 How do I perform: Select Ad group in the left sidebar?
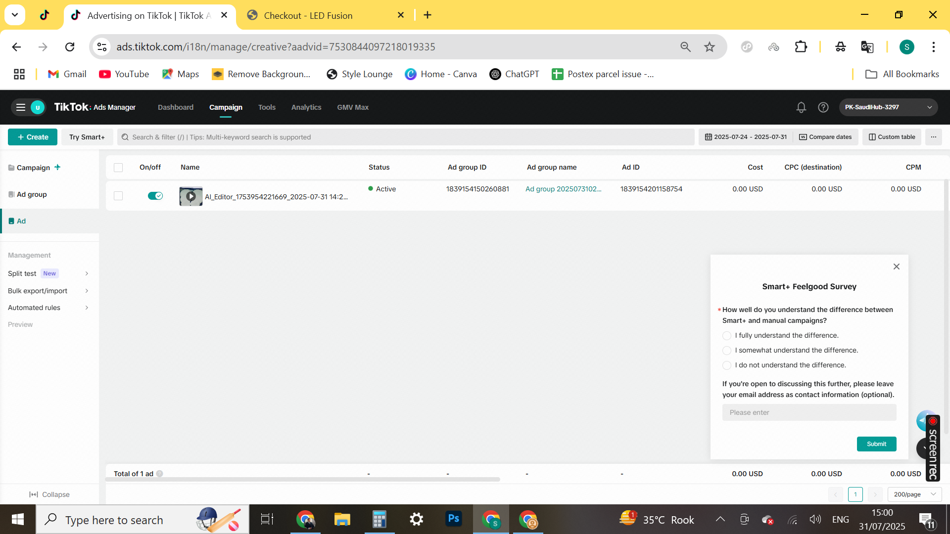click(x=32, y=194)
